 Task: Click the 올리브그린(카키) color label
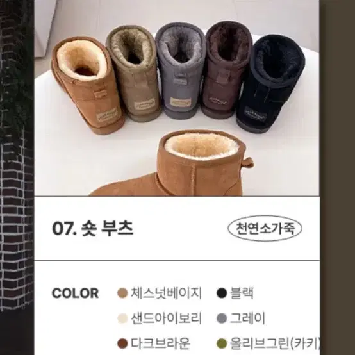coord(275,343)
